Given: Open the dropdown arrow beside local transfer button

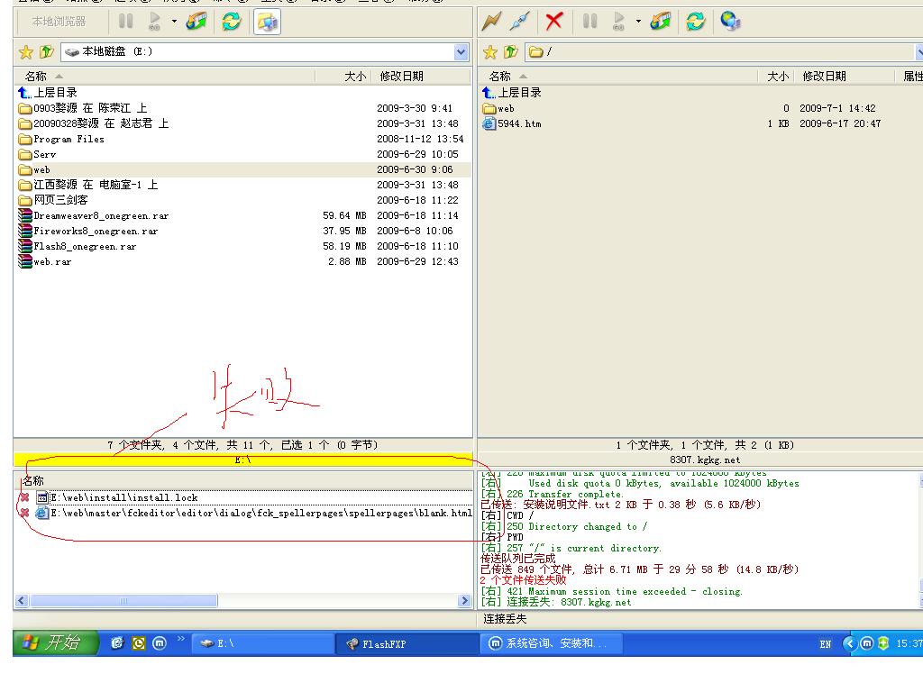Looking at the screenshot, I should pos(174,21).
